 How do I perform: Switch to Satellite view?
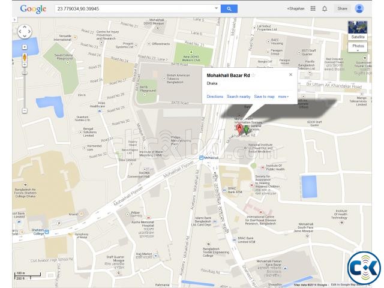click(358, 31)
